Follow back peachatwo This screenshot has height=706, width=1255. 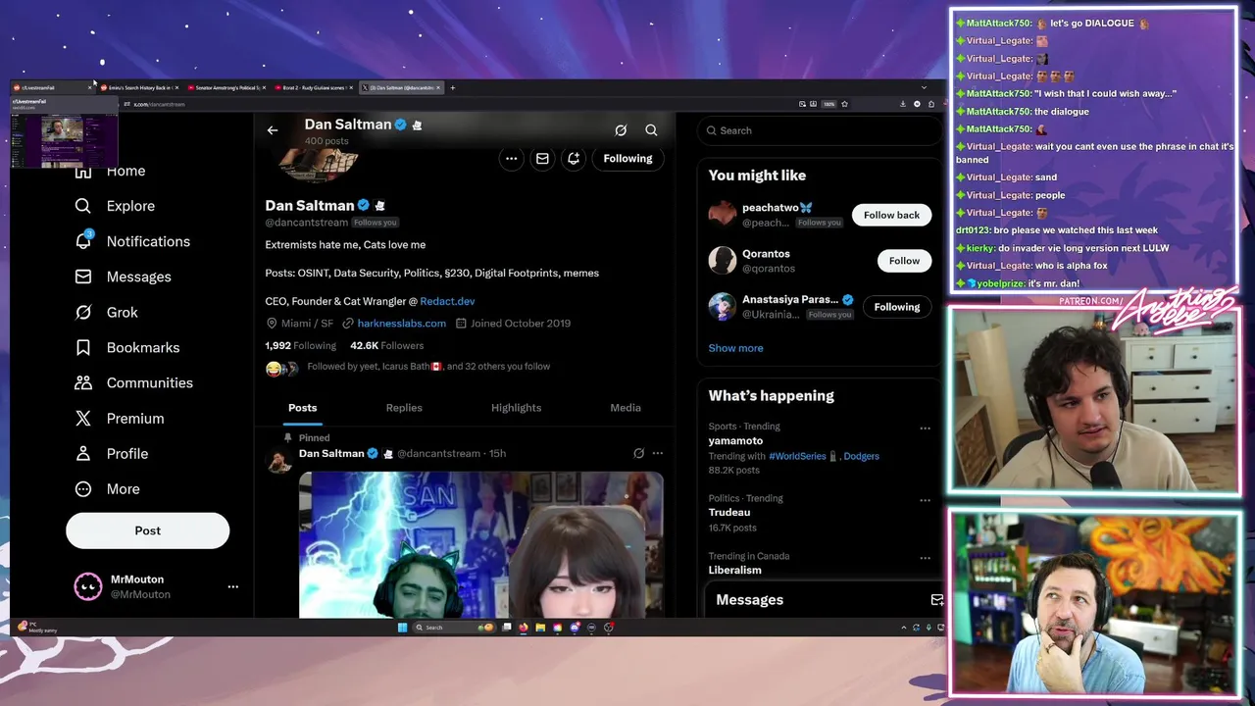[x=891, y=215]
